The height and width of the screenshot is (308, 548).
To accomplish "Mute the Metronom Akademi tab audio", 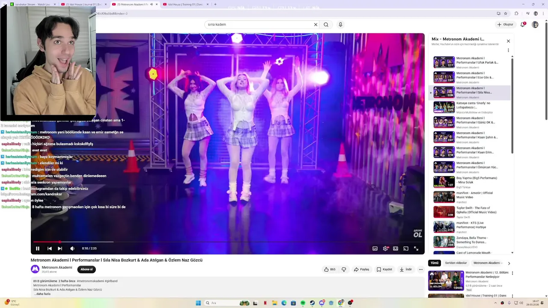I will click(151, 4).
